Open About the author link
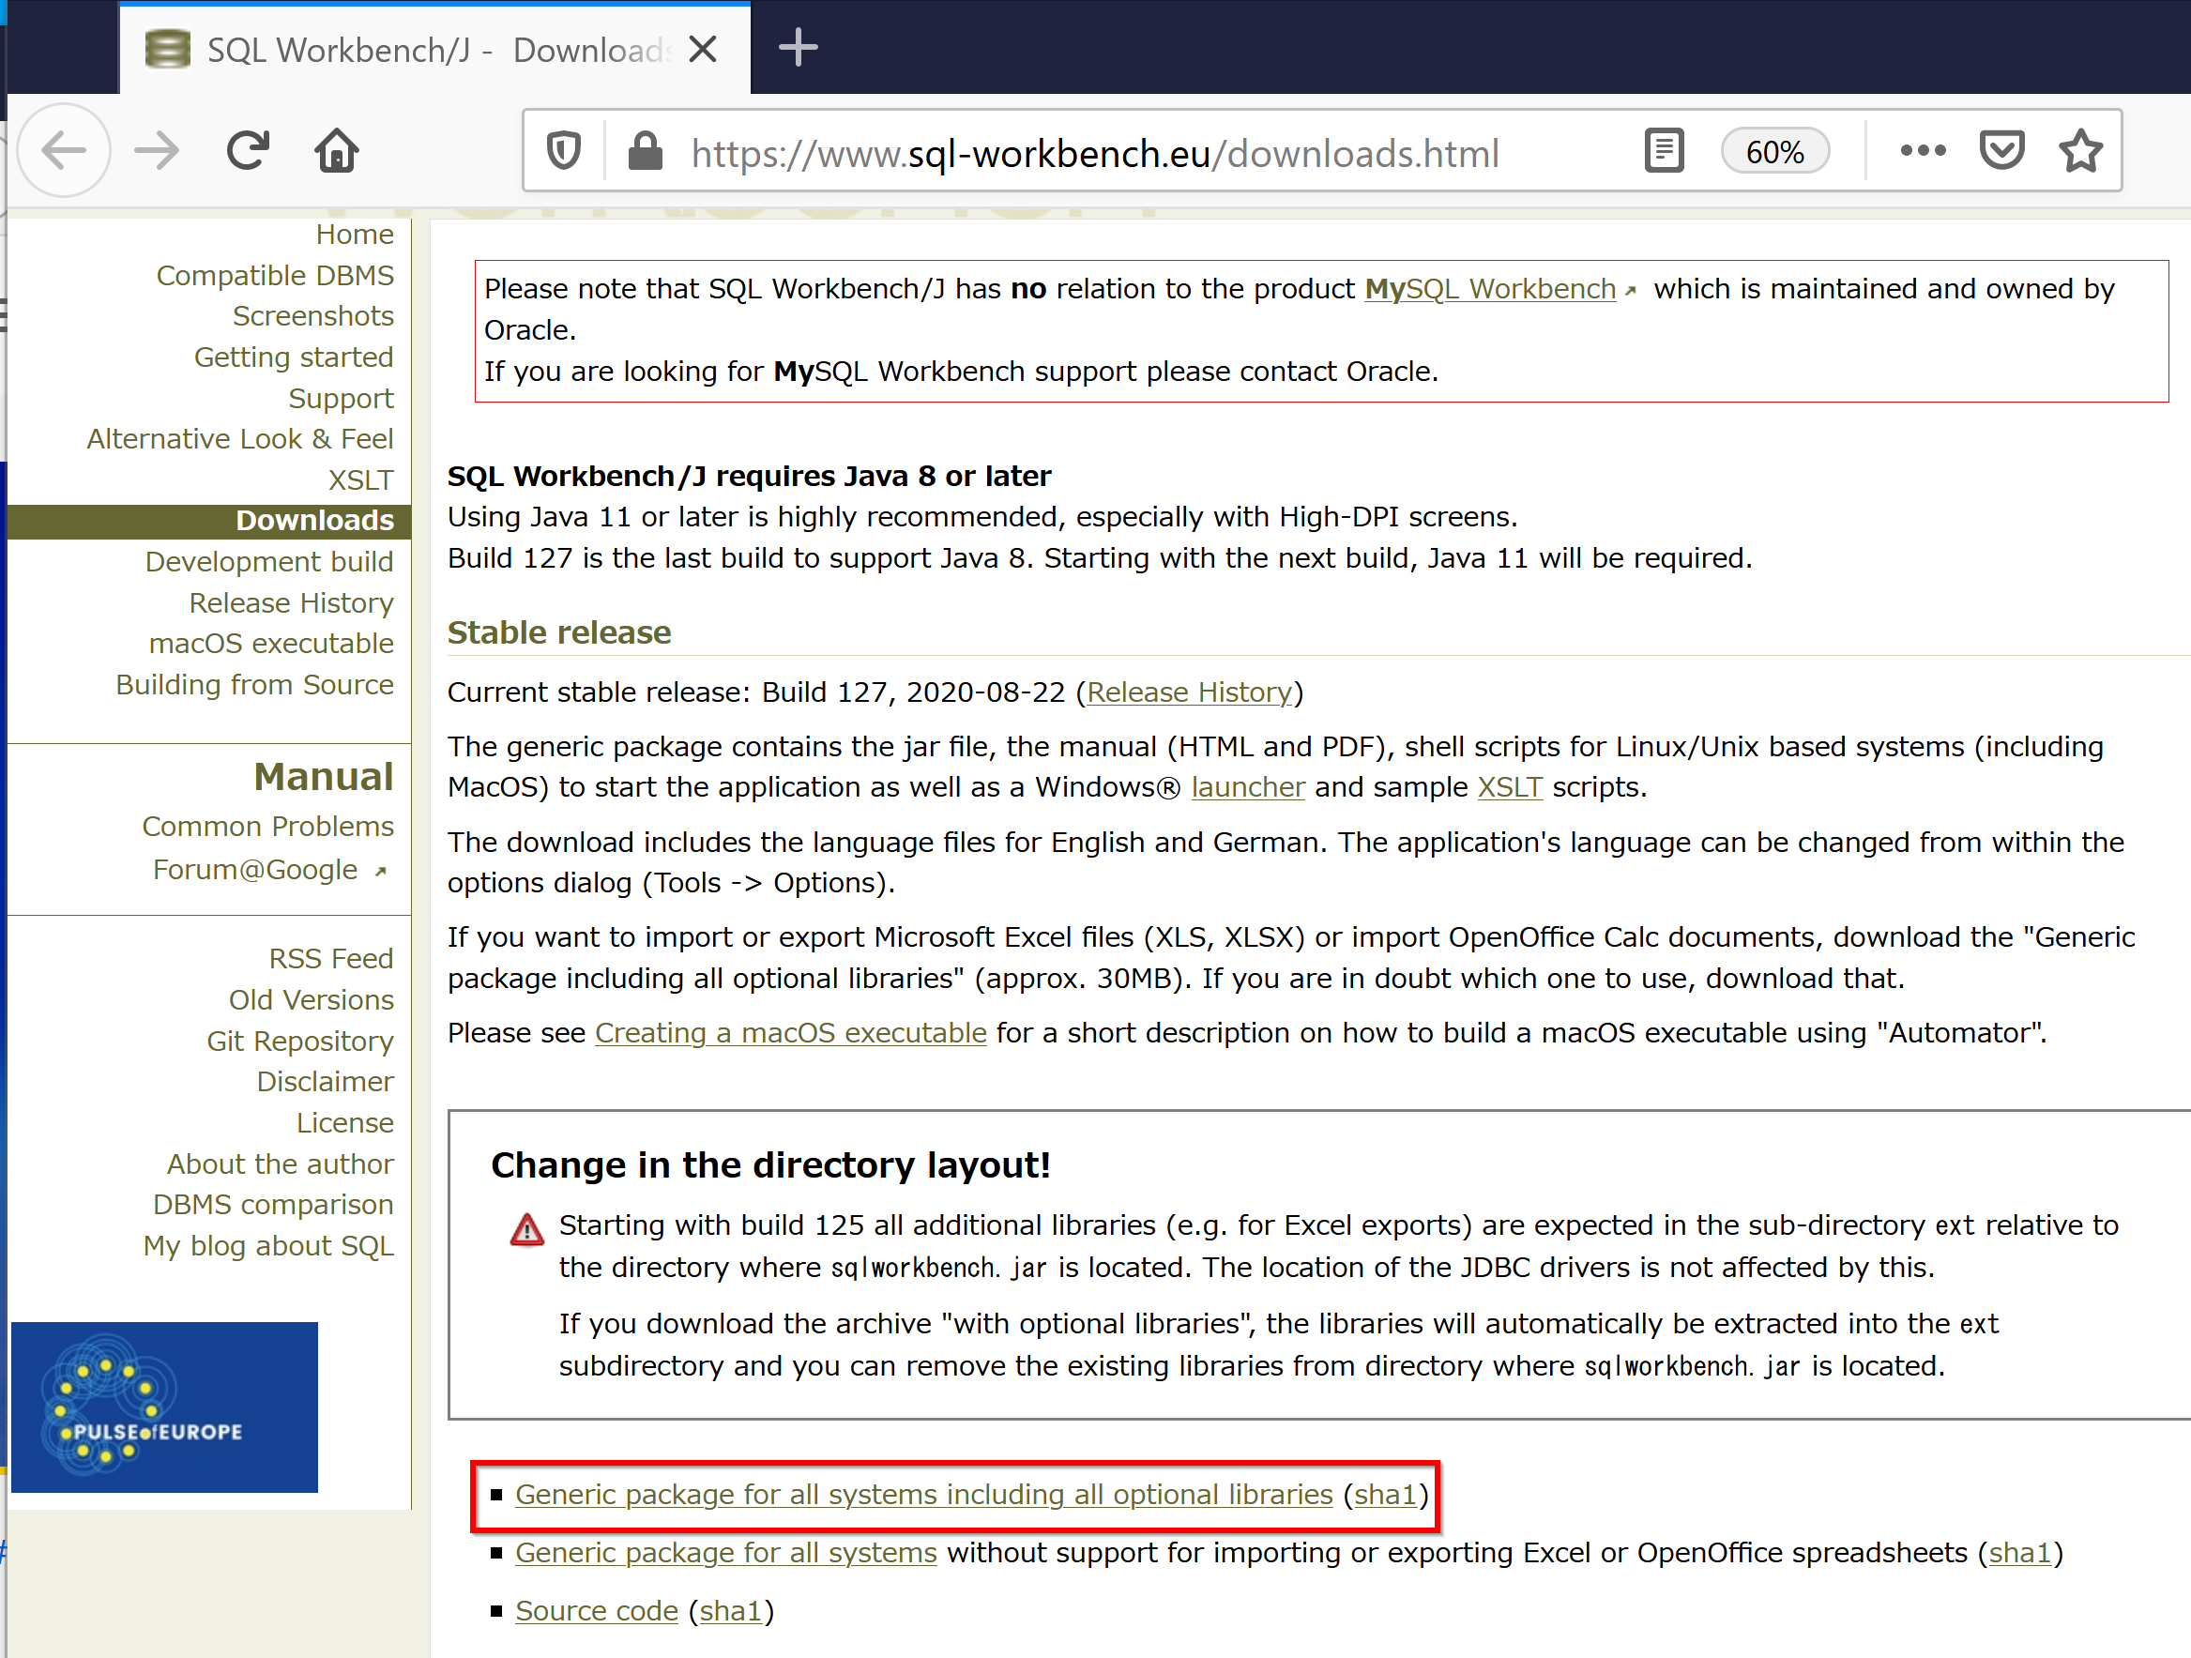 coord(280,1164)
